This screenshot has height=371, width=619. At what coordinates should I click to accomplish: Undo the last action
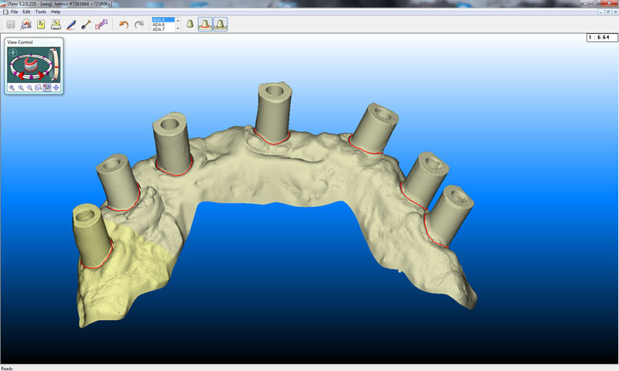click(x=123, y=25)
